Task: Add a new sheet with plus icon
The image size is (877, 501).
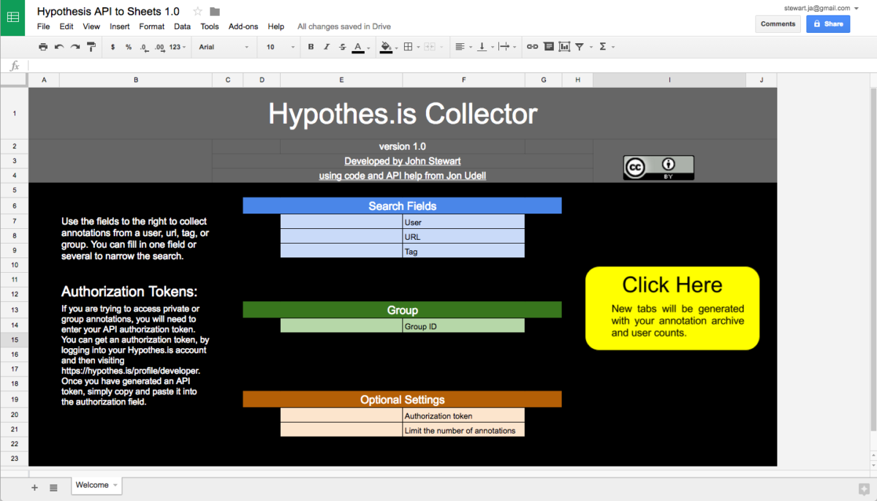Action: point(34,487)
